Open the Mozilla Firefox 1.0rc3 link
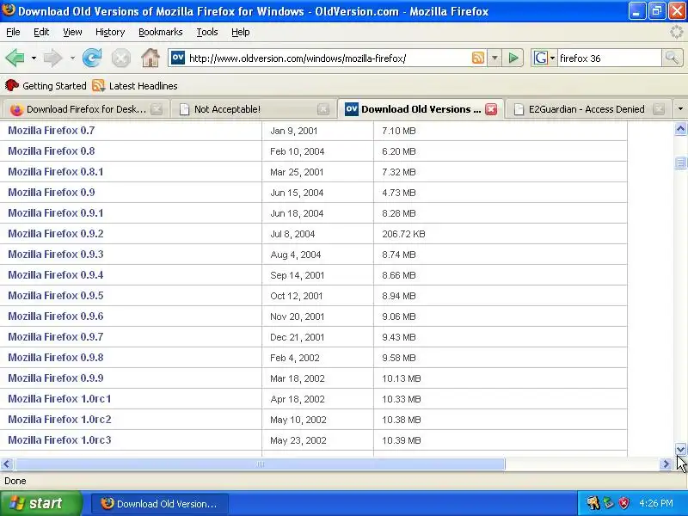 [59, 439]
